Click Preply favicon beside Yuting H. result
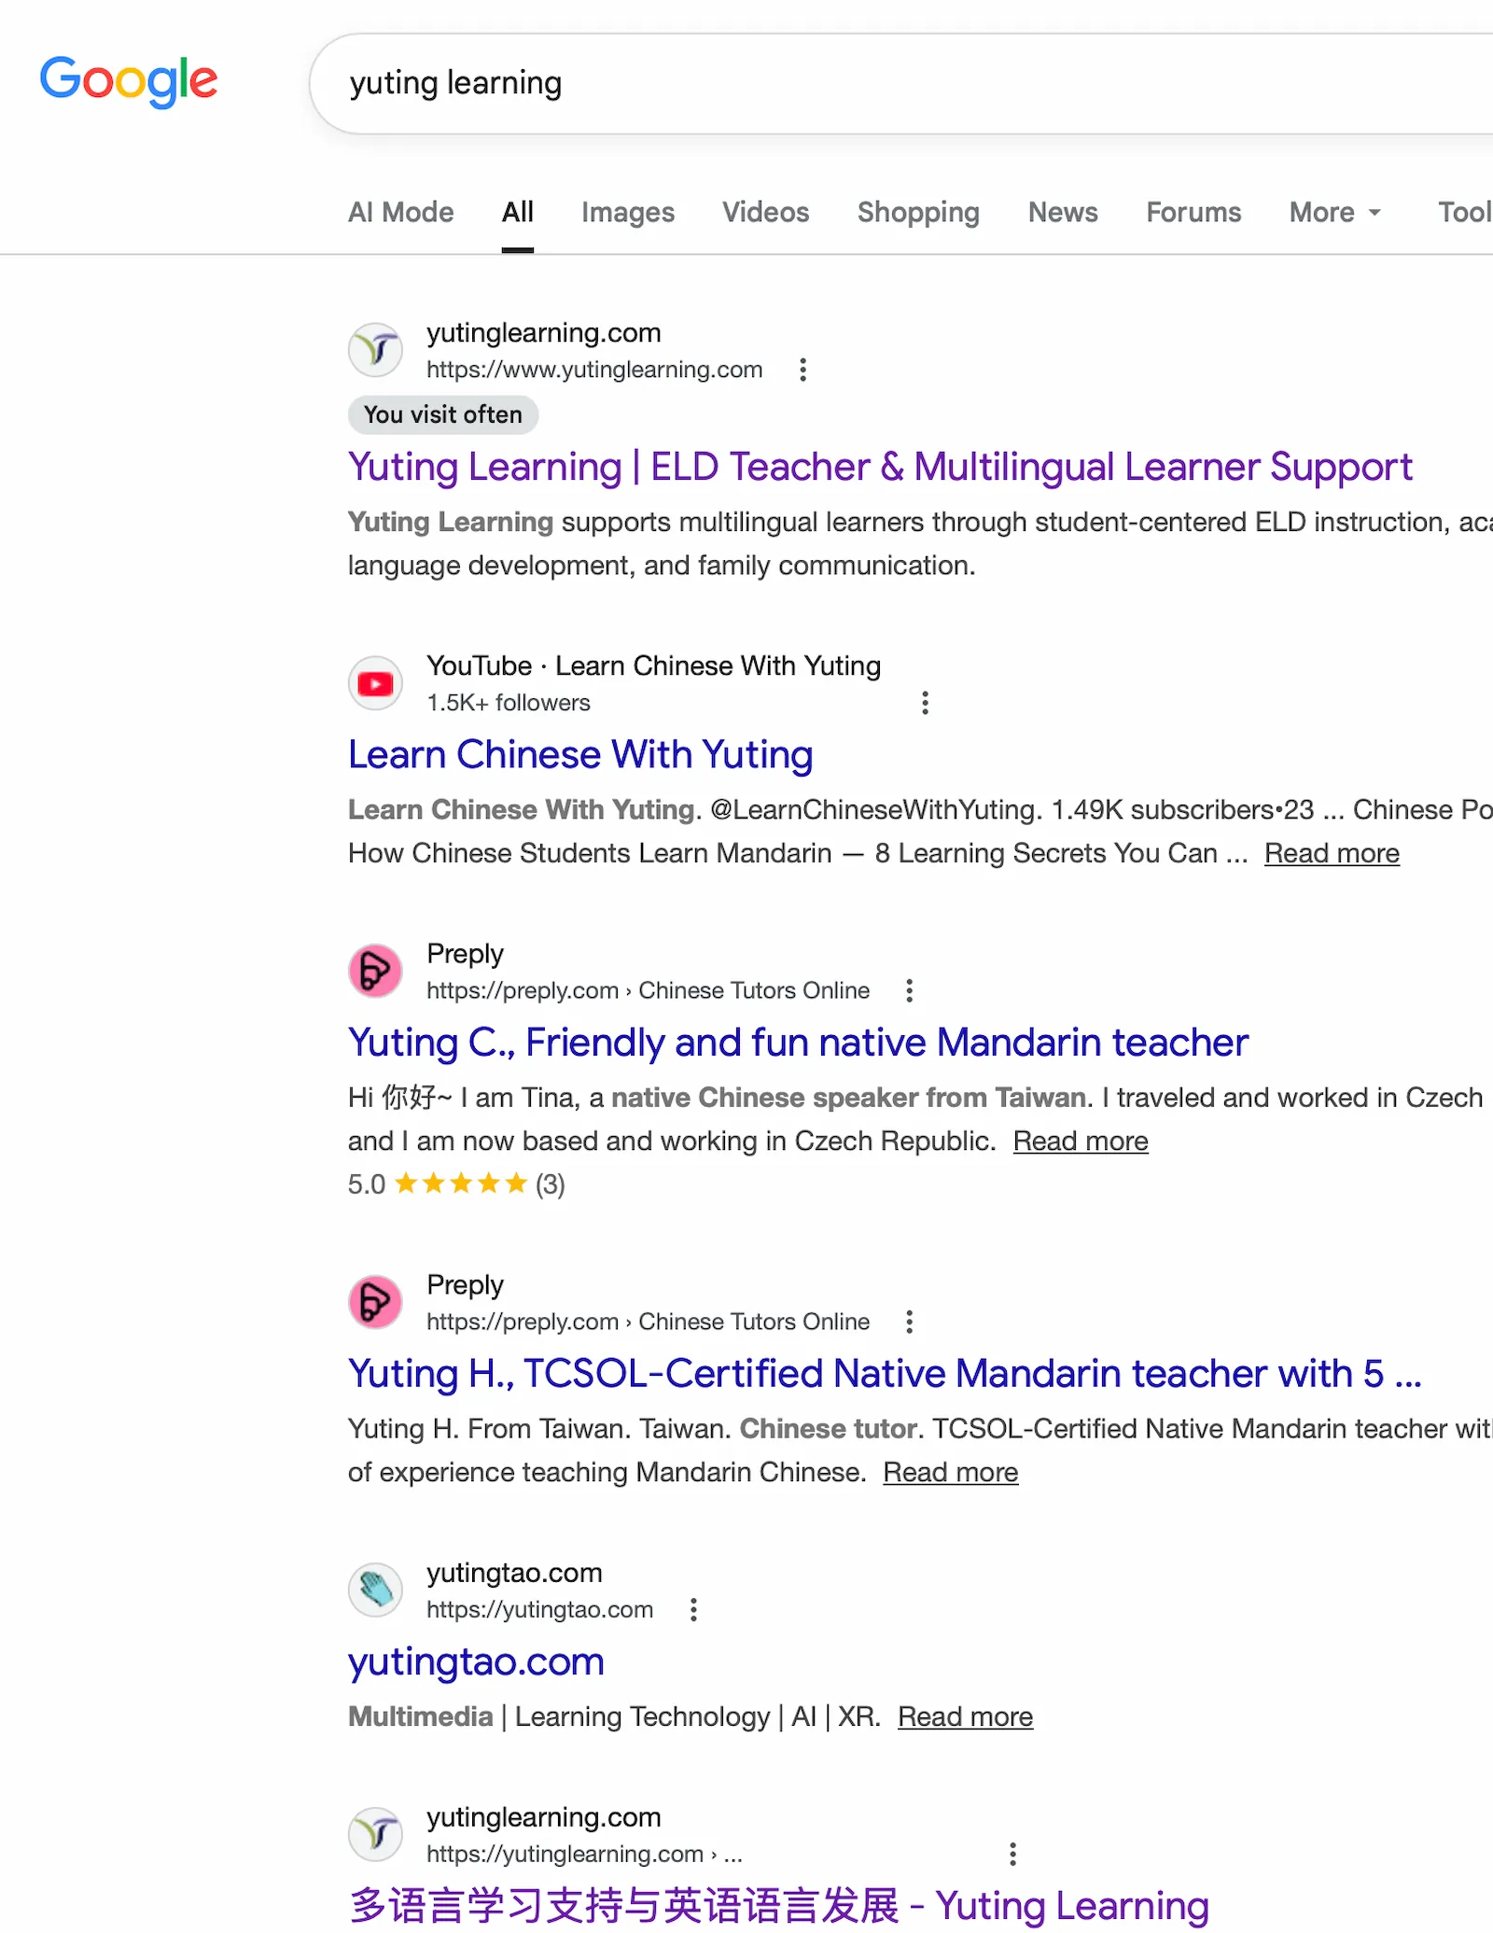This screenshot has width=1493, height=1933. [x=375, y=1302]
